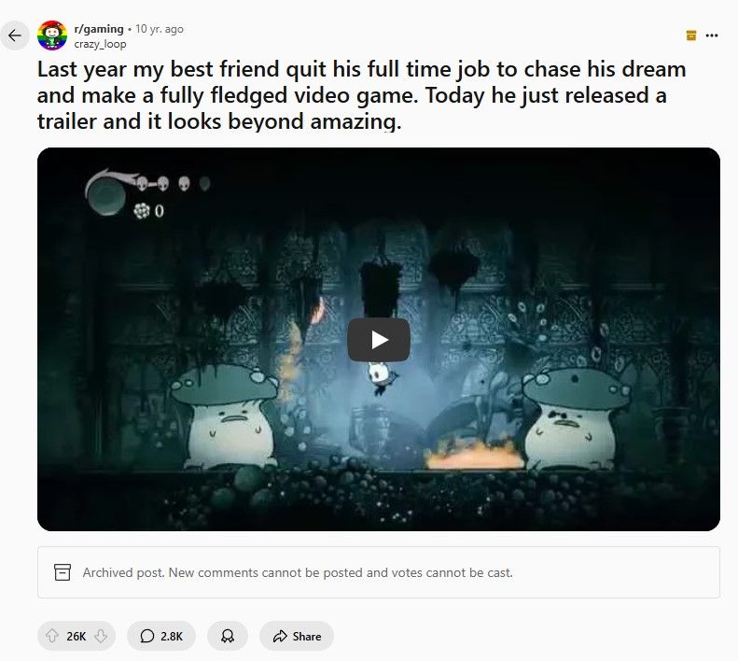
Task: Click the speech bubble comment icon
Action: click(146, 636)
